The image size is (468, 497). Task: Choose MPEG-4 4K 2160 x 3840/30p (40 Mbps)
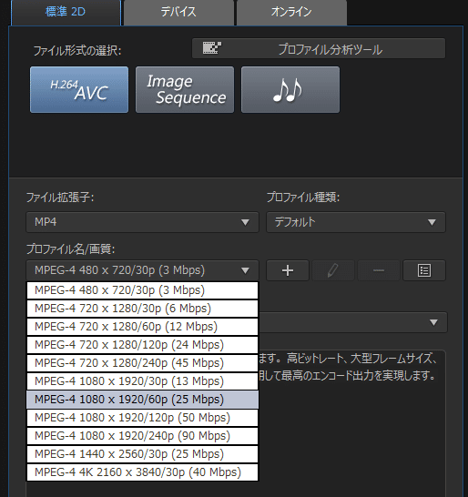point(142,472)
